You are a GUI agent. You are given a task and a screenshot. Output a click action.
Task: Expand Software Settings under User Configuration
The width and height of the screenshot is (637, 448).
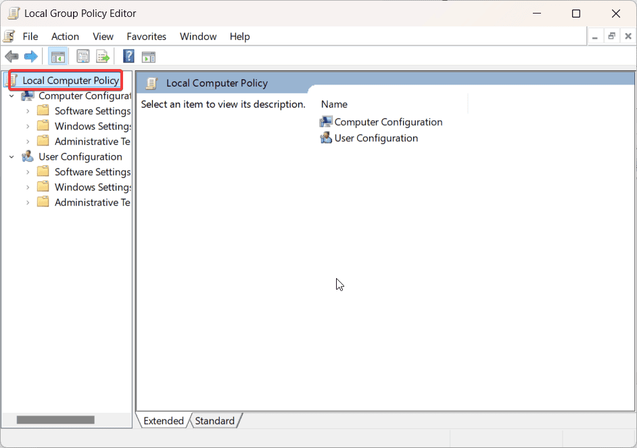(28, 172)
